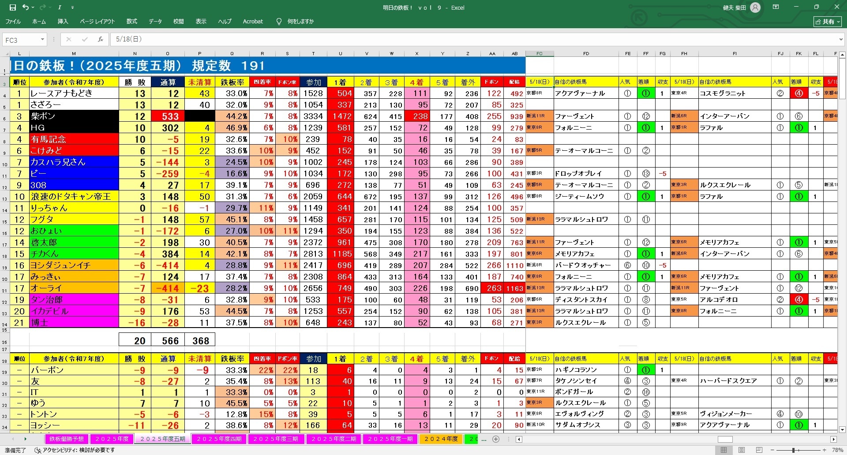847x455 pixels.
Task: Open the 挿入 ribbon tab
Action: point(63,21)
